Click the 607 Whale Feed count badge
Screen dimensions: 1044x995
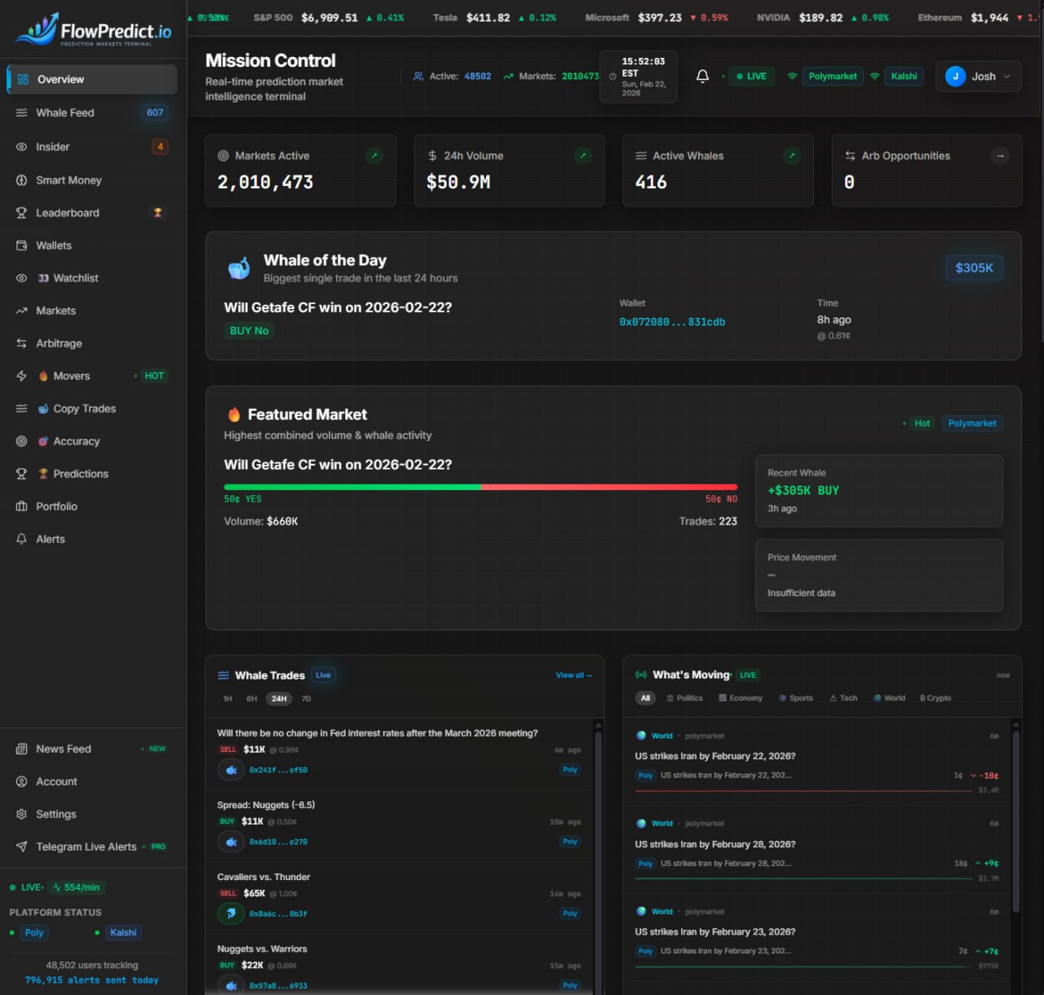pos(155,113)
